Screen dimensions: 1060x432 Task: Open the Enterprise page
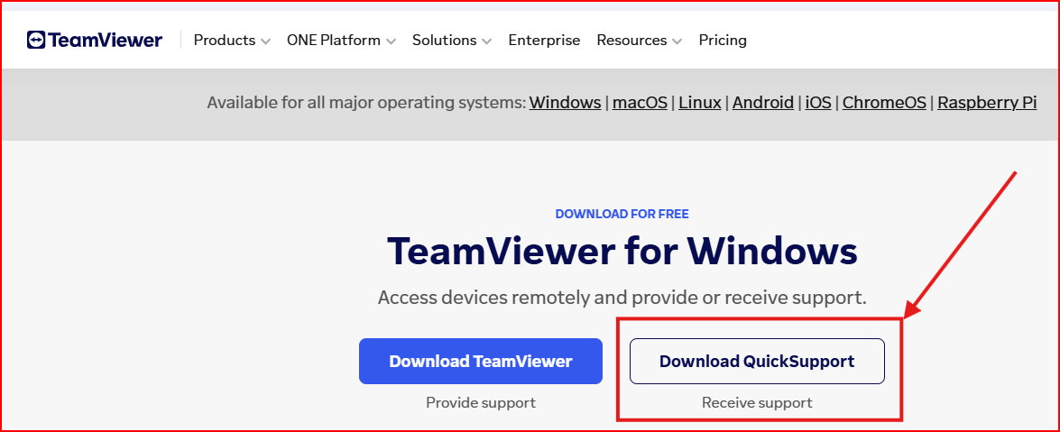click(544, 41)
